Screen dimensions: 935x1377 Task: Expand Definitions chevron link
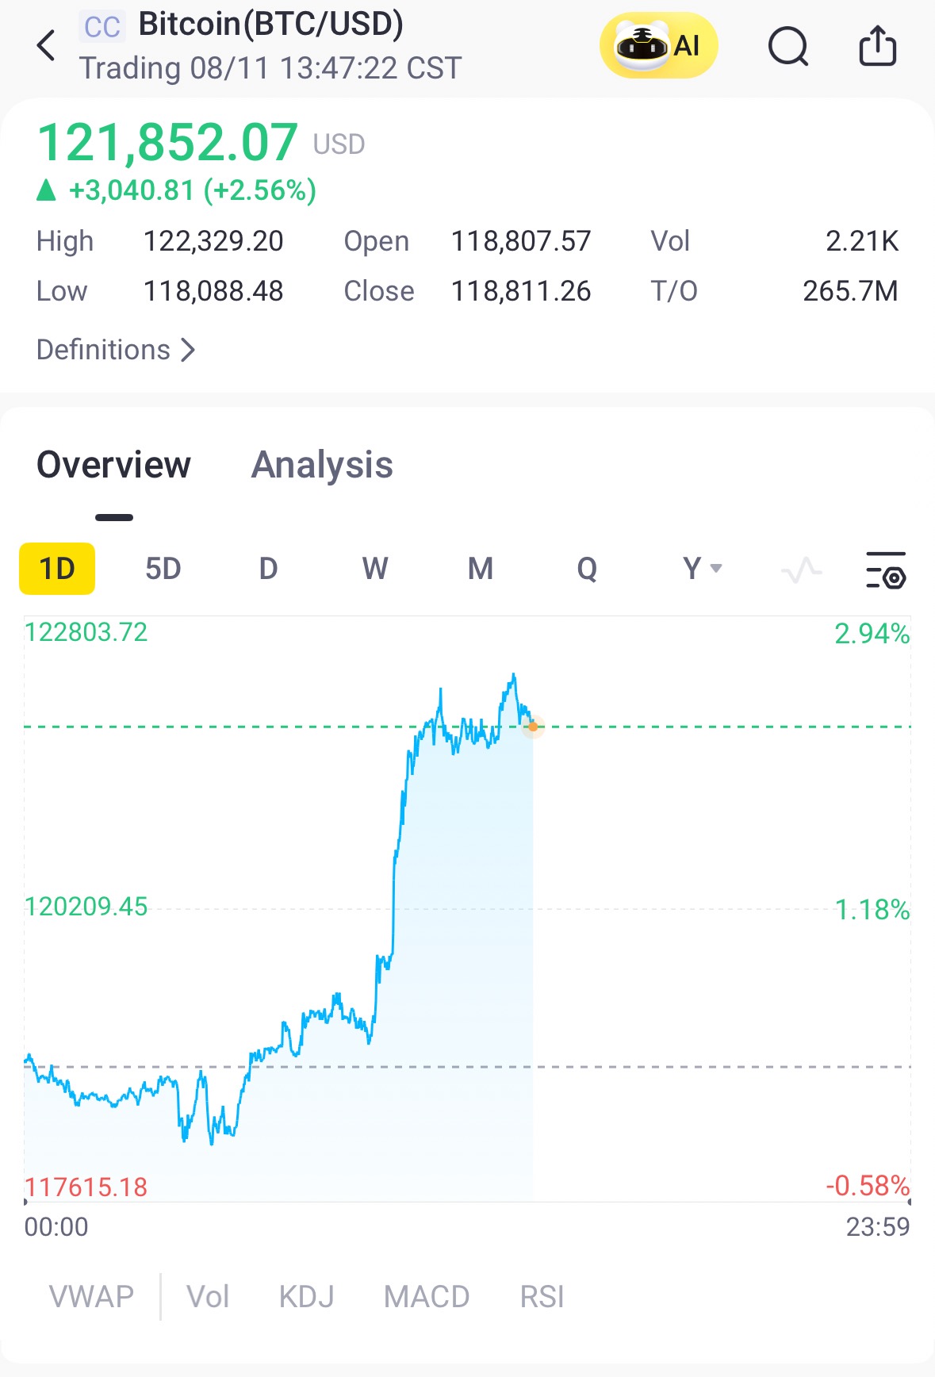coord(116,350)
